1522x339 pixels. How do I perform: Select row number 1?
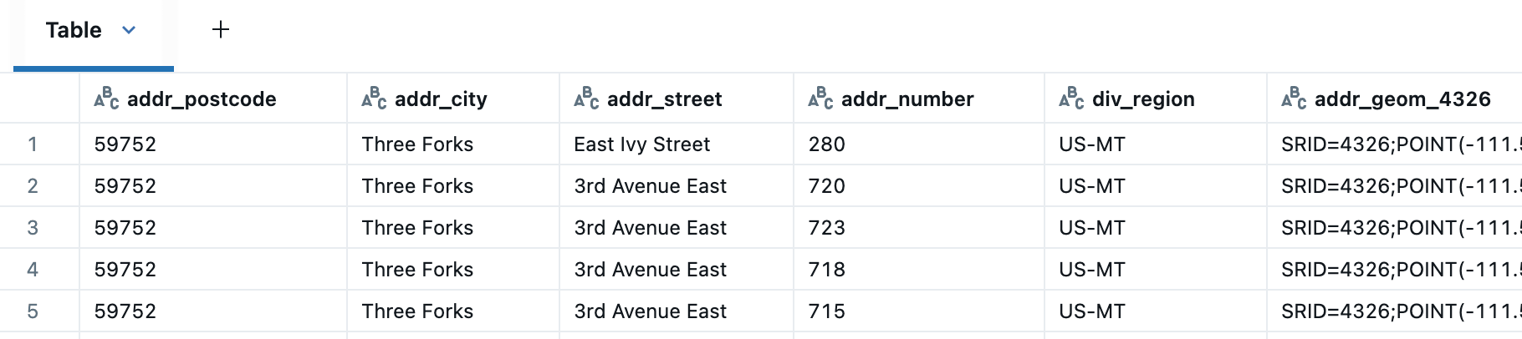click(33, 144)
